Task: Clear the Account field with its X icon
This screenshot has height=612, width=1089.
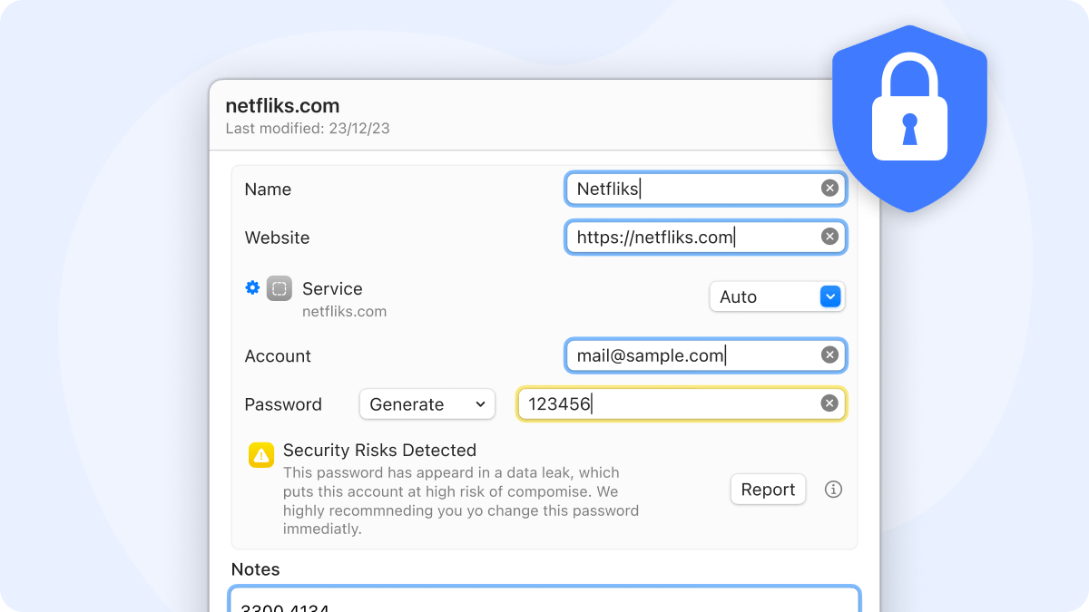Action: pos(829,355)
